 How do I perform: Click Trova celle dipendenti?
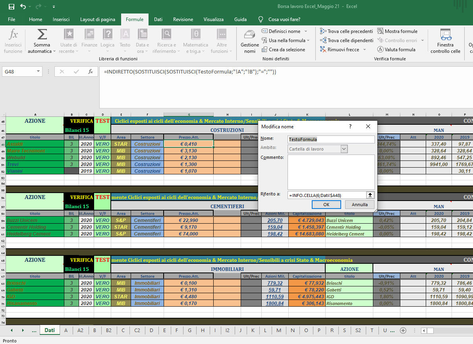347,41
